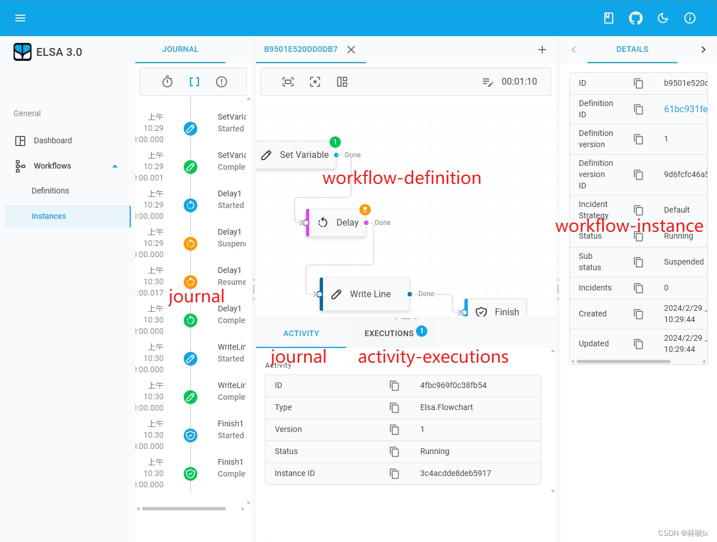The width and height of the screenshot is (717, 542).
Task: Click the center-focus icon in designer toolbar
Action: pyautogui.click(x=315, y=82)
